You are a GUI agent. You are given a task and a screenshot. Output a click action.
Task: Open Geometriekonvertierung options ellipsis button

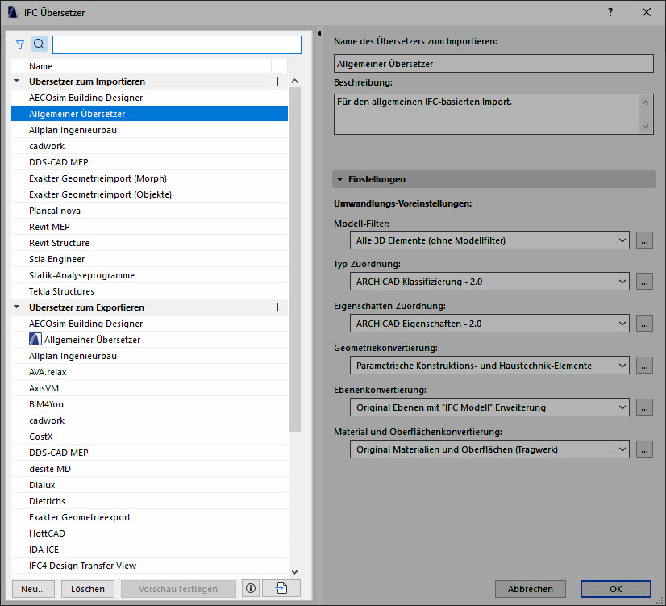(x=644, y=366)
